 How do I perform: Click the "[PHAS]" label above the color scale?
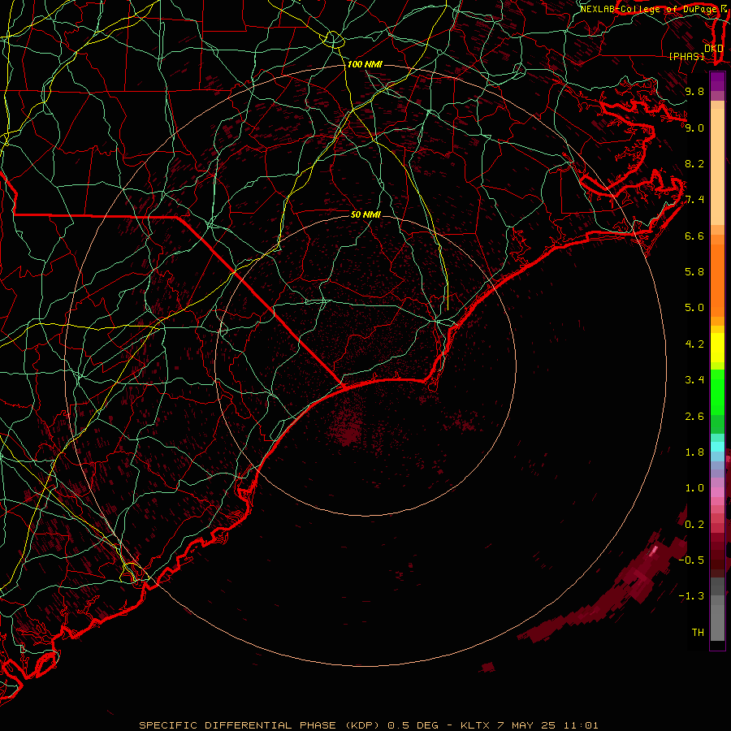tap(686, 56)
